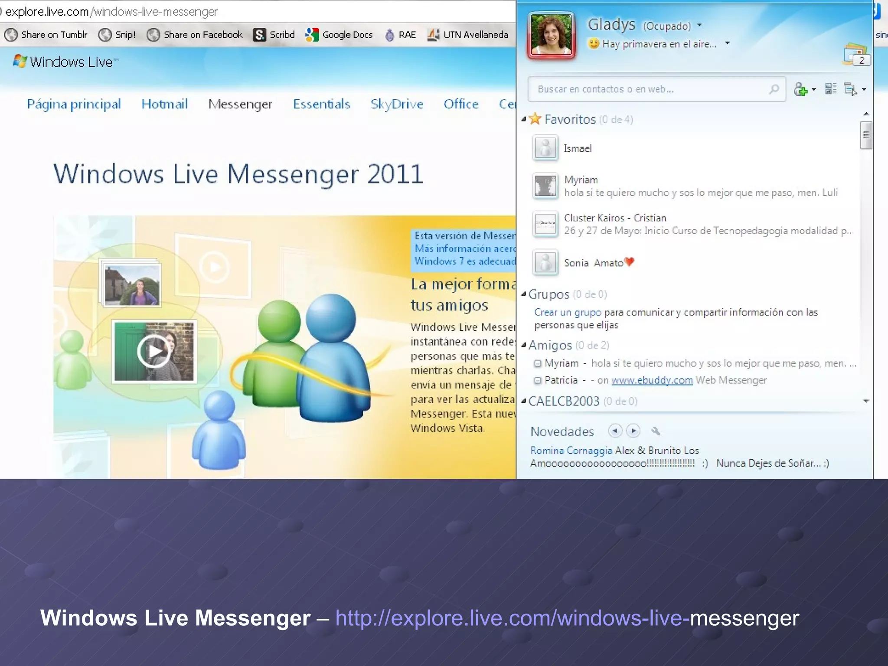Viewport: 888px width, 666px height.
Task: Click the add contact icon
Action: 800,89
